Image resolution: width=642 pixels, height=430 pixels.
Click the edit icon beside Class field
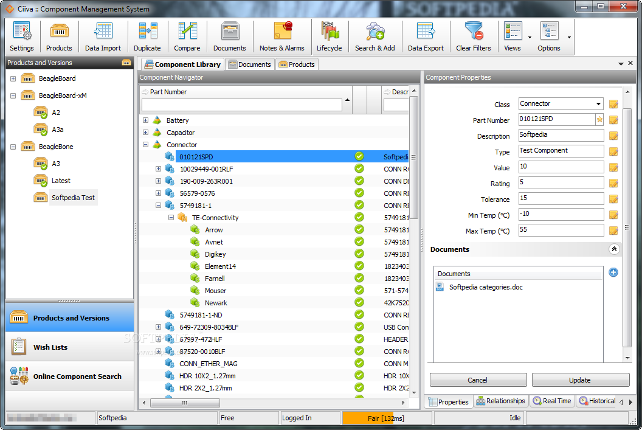(x=613, y=104)
